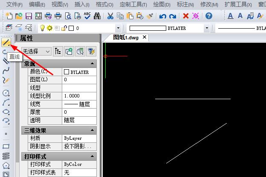Click the 打印样式 ByColor value
This screenshot has width=266, height=177.
point(79,164)
